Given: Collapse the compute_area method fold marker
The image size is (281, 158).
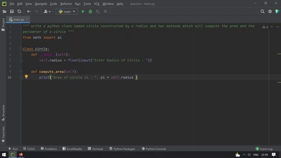Looking at the screenshot, I should [21, 72].
